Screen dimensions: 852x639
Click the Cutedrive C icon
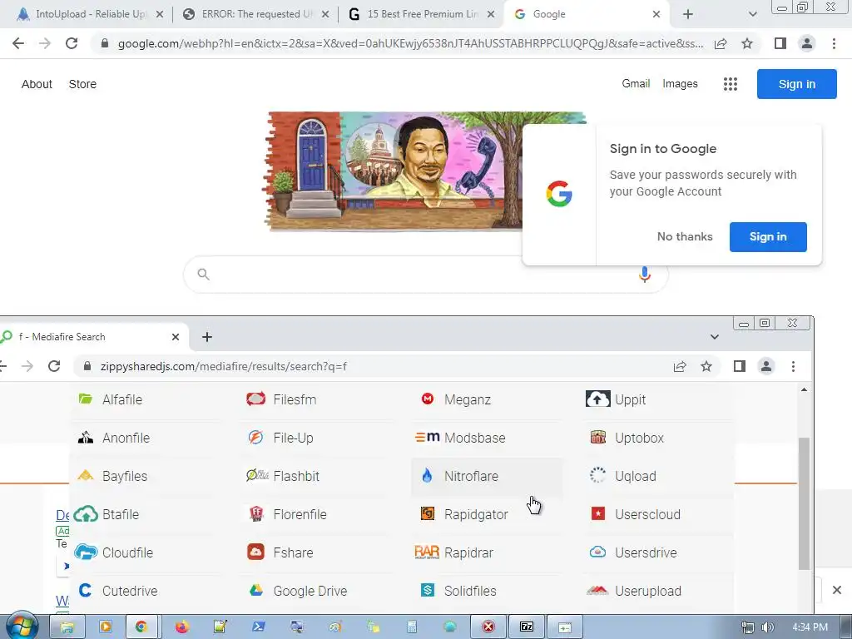(86, 590)
